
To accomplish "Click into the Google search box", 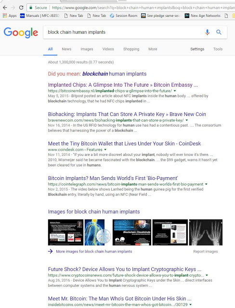I will point(124,32).
